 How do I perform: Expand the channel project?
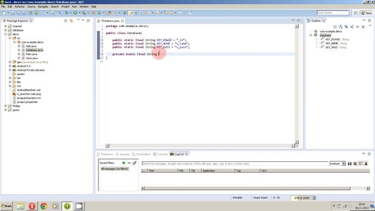(x=5, y=26)
